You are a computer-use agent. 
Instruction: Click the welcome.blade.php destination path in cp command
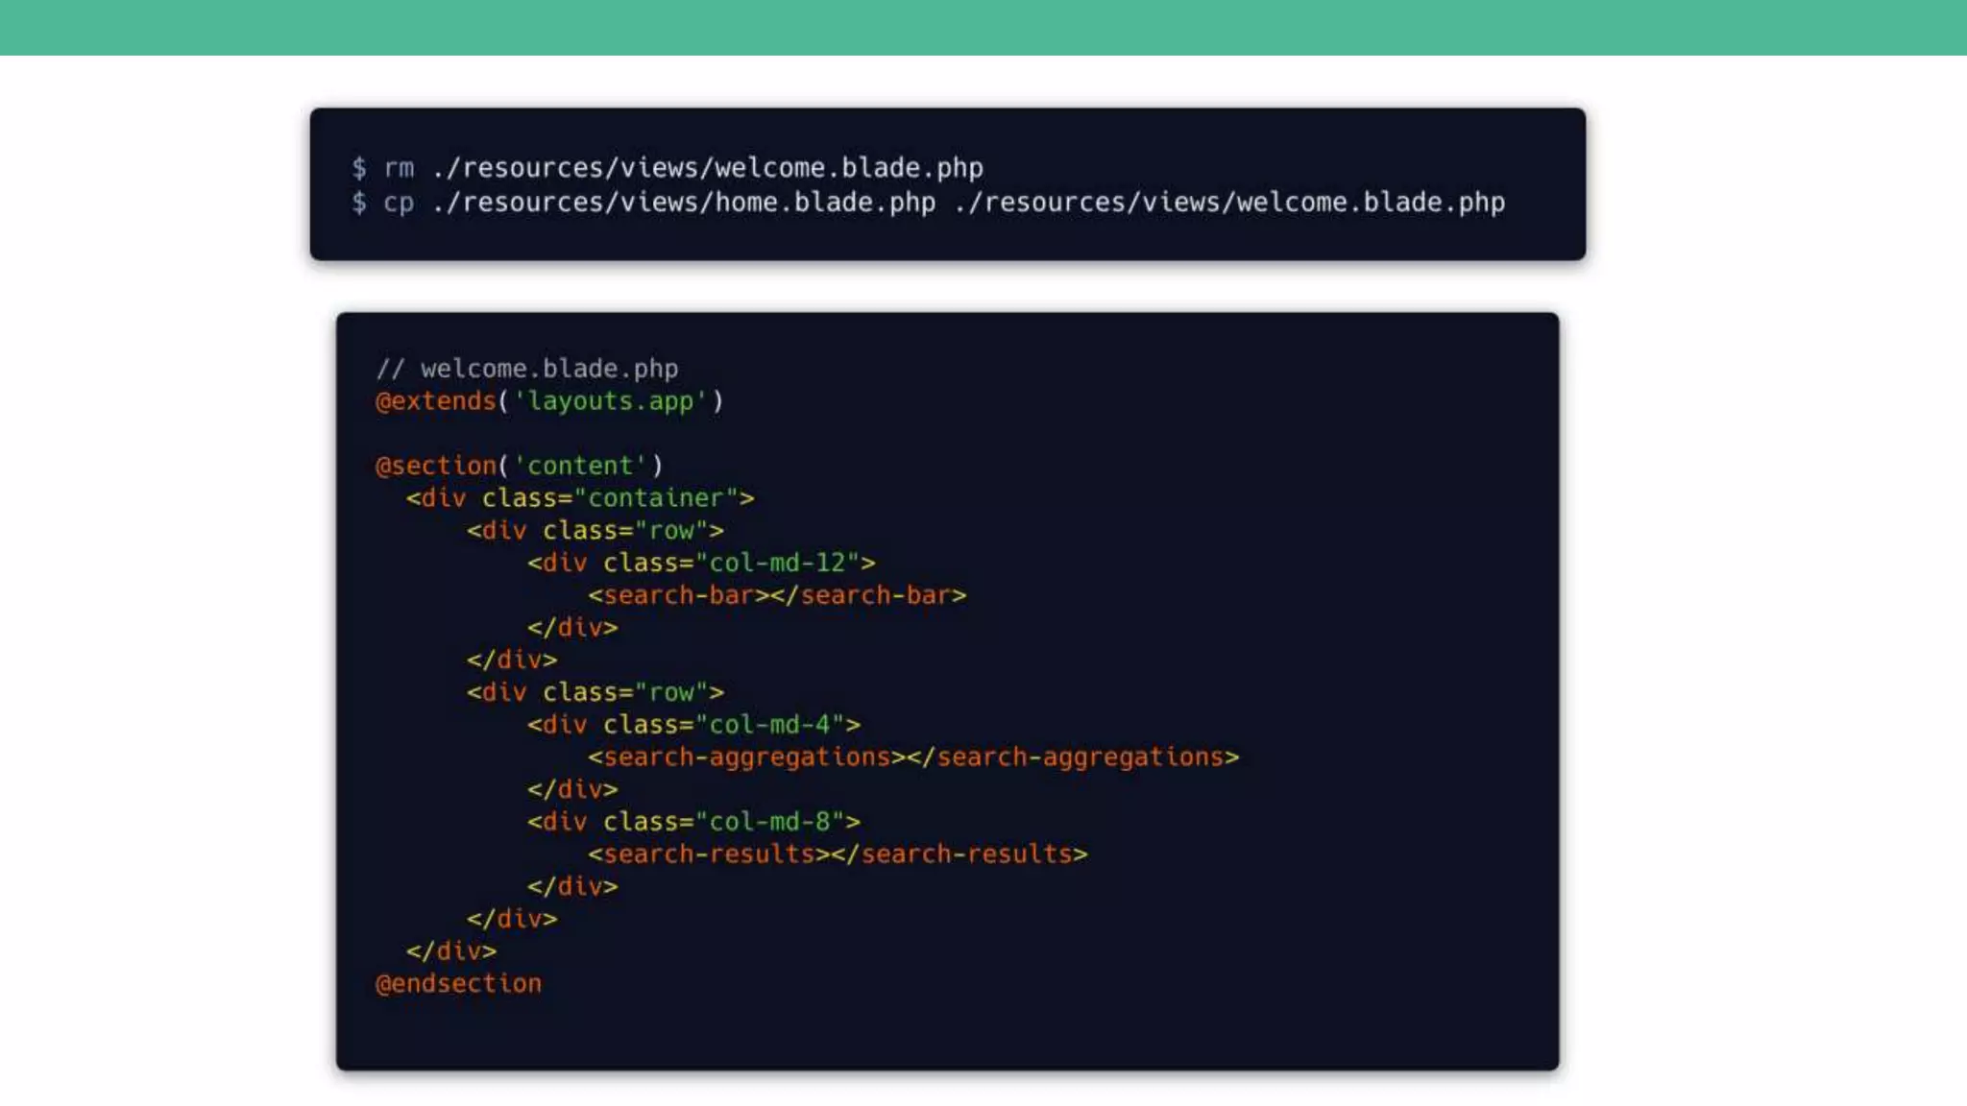pos(1229,203)
